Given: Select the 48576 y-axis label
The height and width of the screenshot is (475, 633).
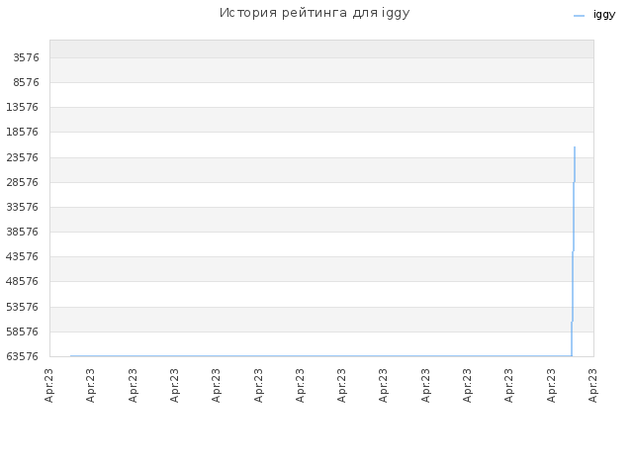Looking at the screenshot, I should point(23,281).
